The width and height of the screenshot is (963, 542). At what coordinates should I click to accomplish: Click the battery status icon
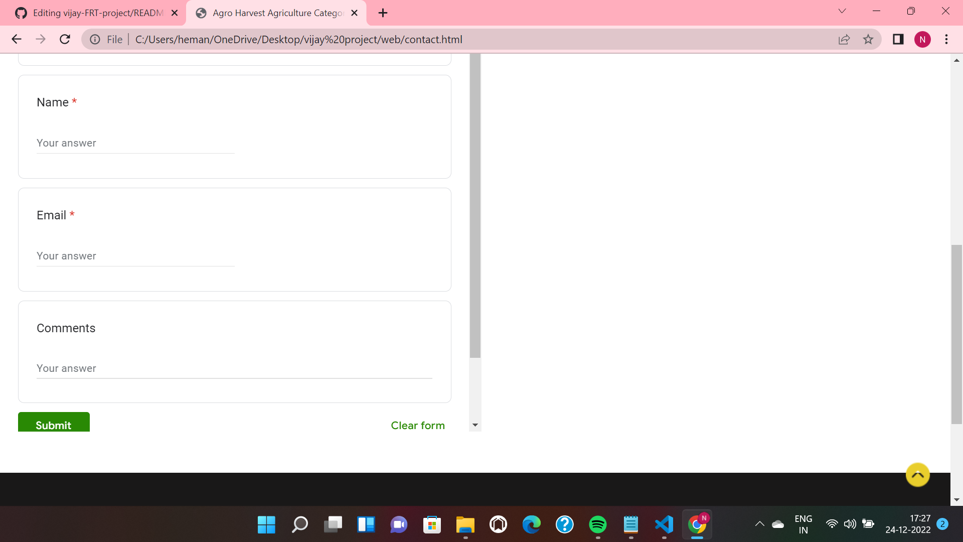868,524
